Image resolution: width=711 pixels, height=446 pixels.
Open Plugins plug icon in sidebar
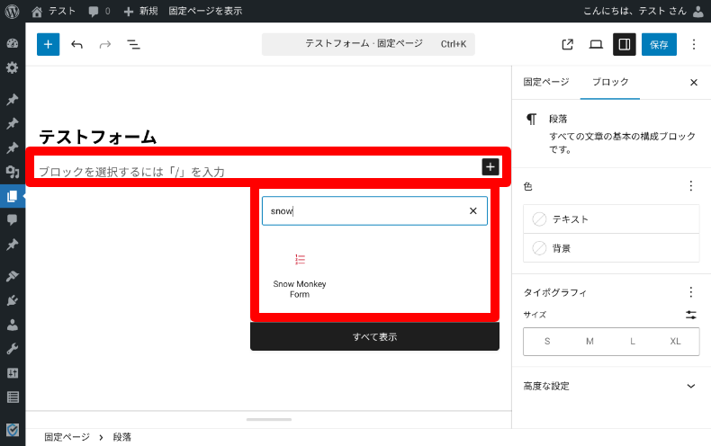13,300
